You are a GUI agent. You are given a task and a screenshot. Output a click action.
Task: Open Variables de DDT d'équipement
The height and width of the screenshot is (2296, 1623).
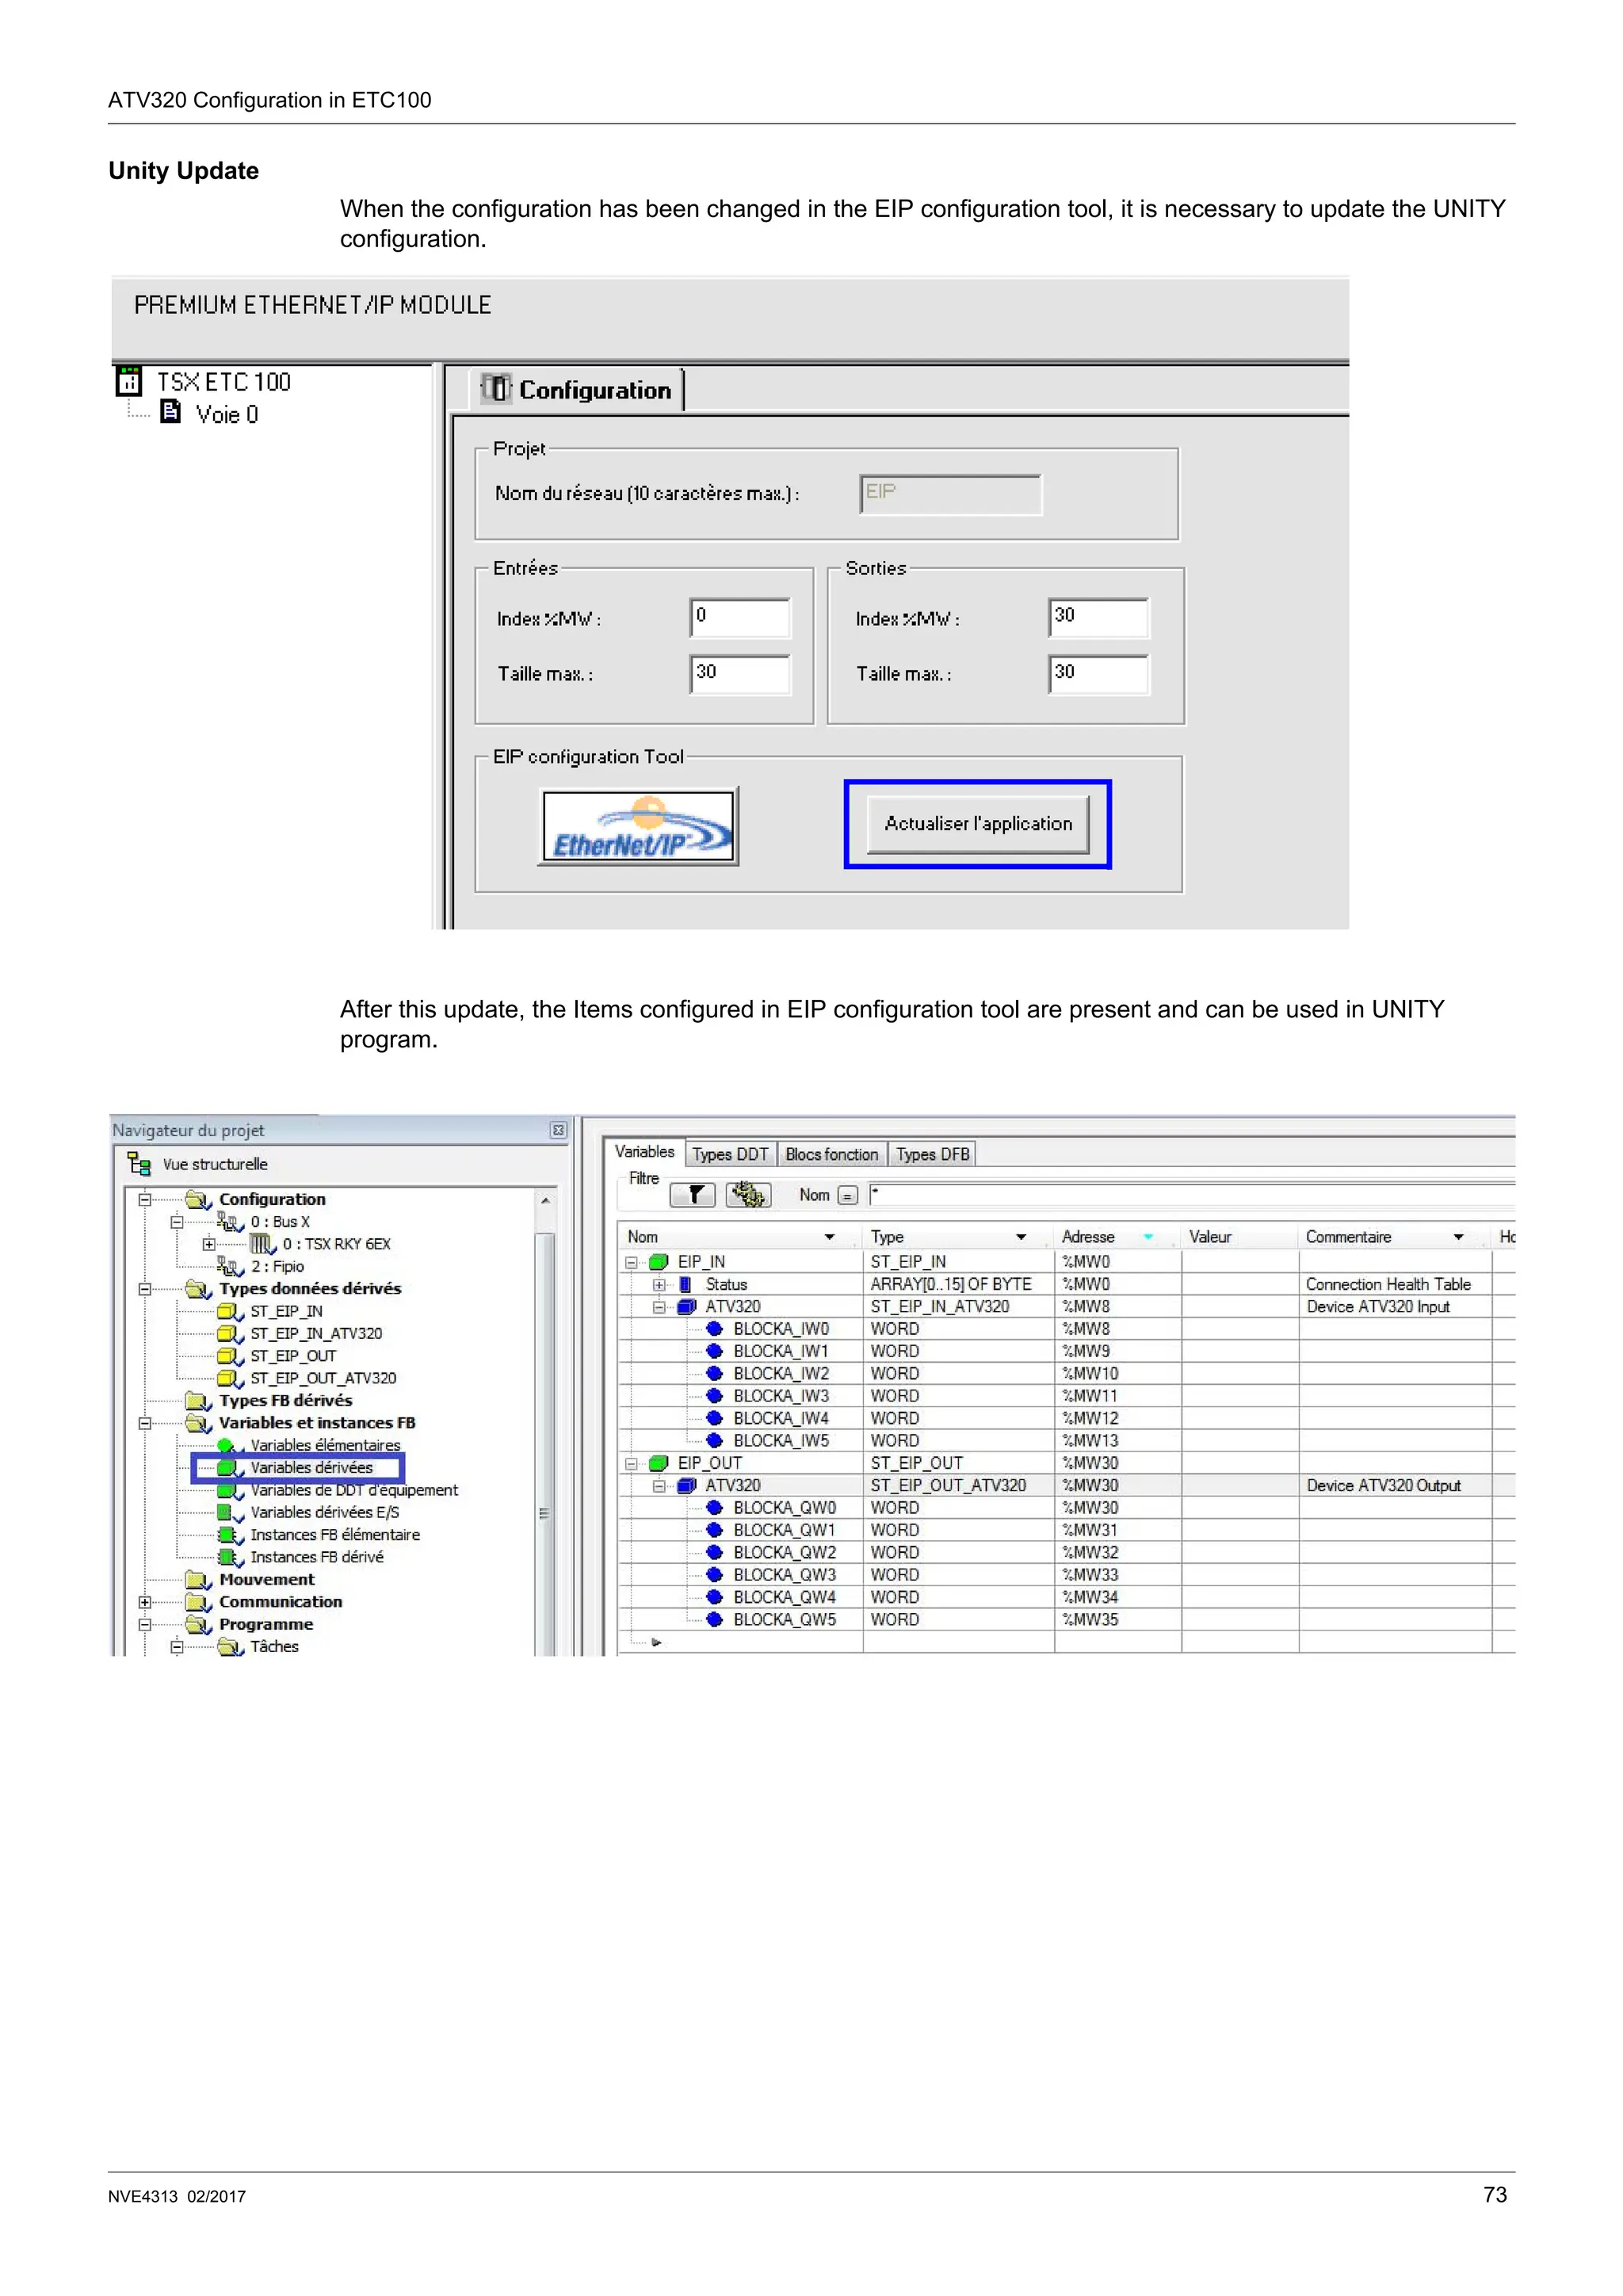click(354, 1490)
